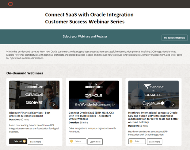Click the Oracle logo in header
Viewport: 190px width, 150px height.
[11, 4]
